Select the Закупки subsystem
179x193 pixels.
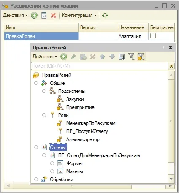[x=75, y=99]
